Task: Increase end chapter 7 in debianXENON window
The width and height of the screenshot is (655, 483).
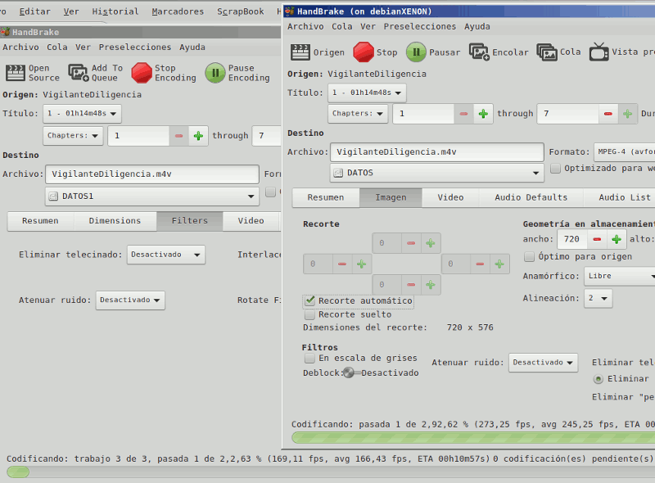Action: coord(627,114)
